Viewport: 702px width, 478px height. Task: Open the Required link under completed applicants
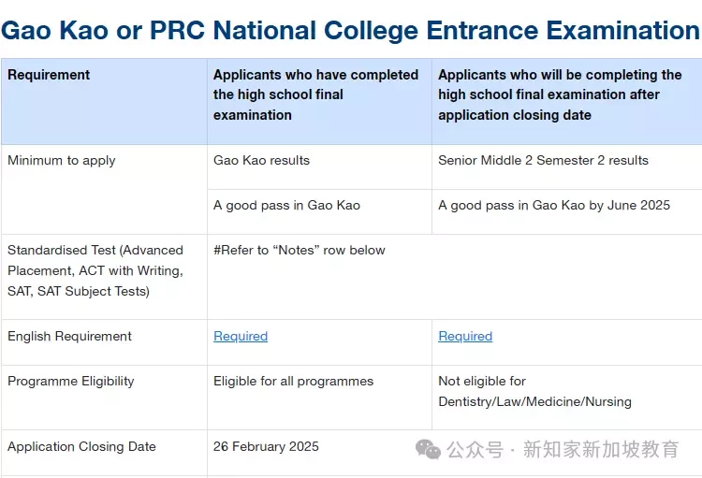[x=241, y=336]
